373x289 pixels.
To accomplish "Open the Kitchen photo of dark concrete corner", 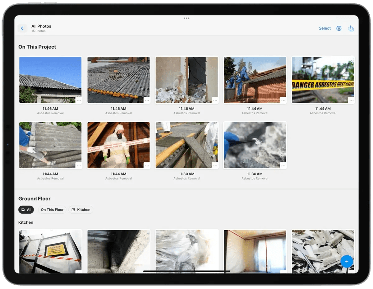I will (118, 251).
